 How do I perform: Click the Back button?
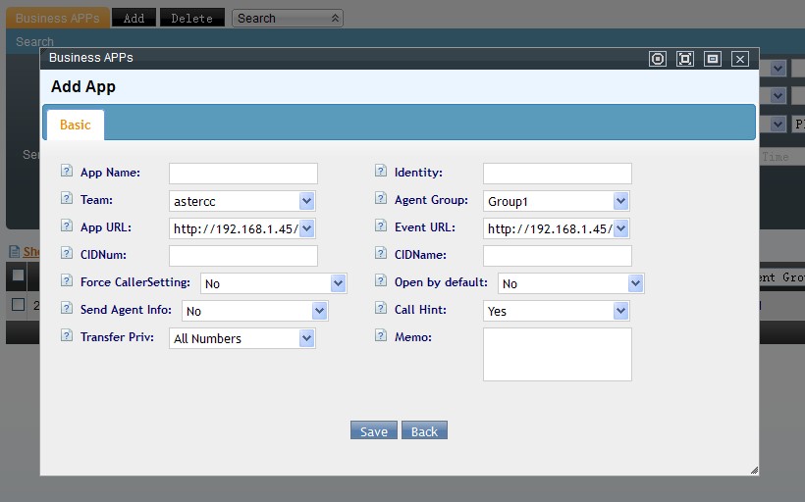tap(424, 431)
